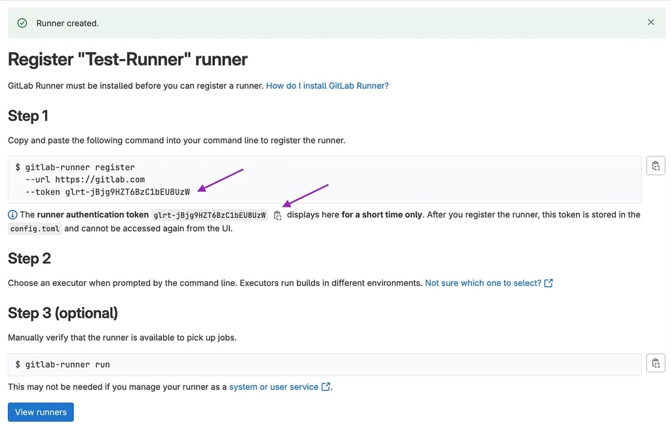Viewport: 671px width, 439px height.
Task: Click the info icon before the token notice
Action: tap(11, 215)
